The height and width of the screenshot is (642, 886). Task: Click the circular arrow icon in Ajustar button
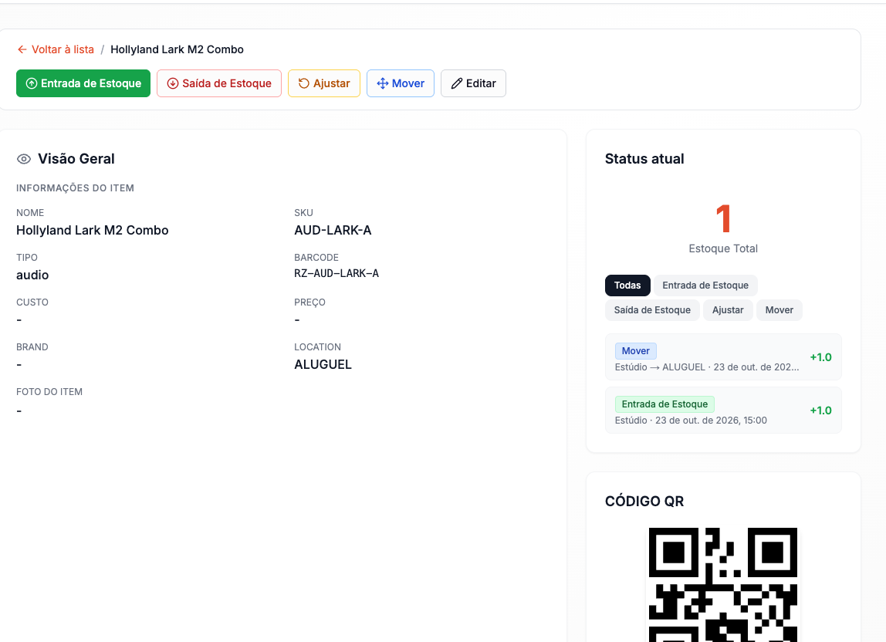pos(304,83)
